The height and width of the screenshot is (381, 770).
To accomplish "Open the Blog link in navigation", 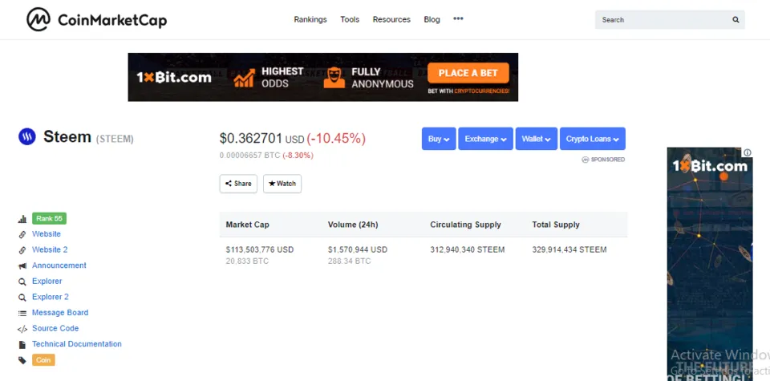I will 432,19.
